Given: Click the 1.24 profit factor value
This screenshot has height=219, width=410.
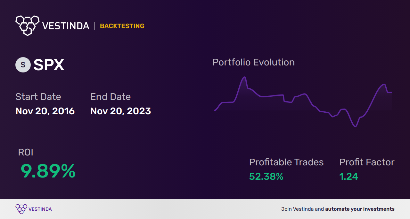Looking at the screenshot, I should coord(348,177).
